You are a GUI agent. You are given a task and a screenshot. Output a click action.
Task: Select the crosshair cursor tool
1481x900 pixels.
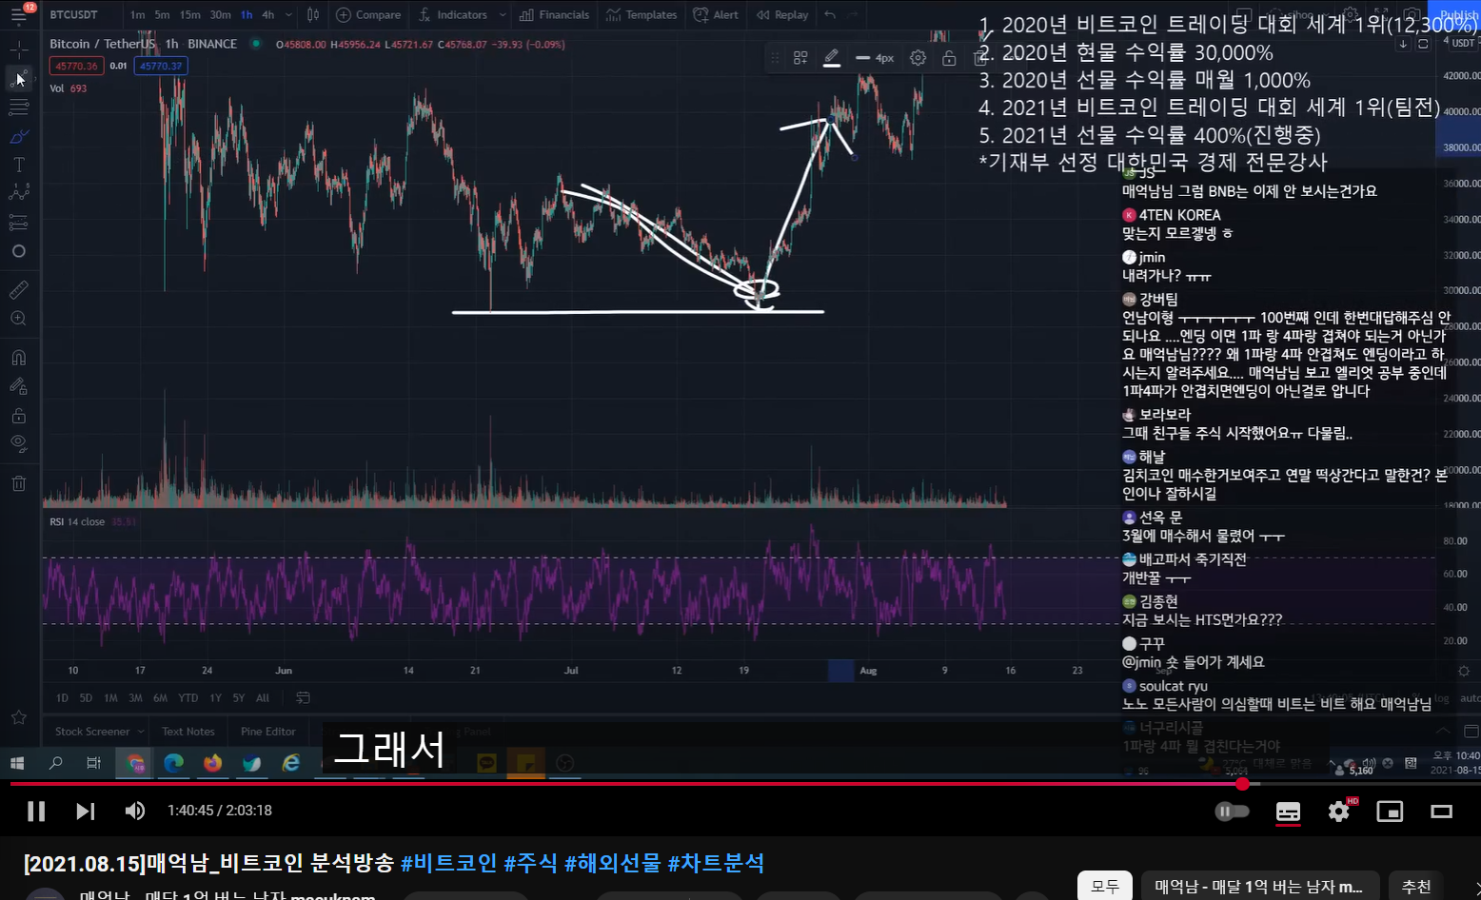pos(18,48)
